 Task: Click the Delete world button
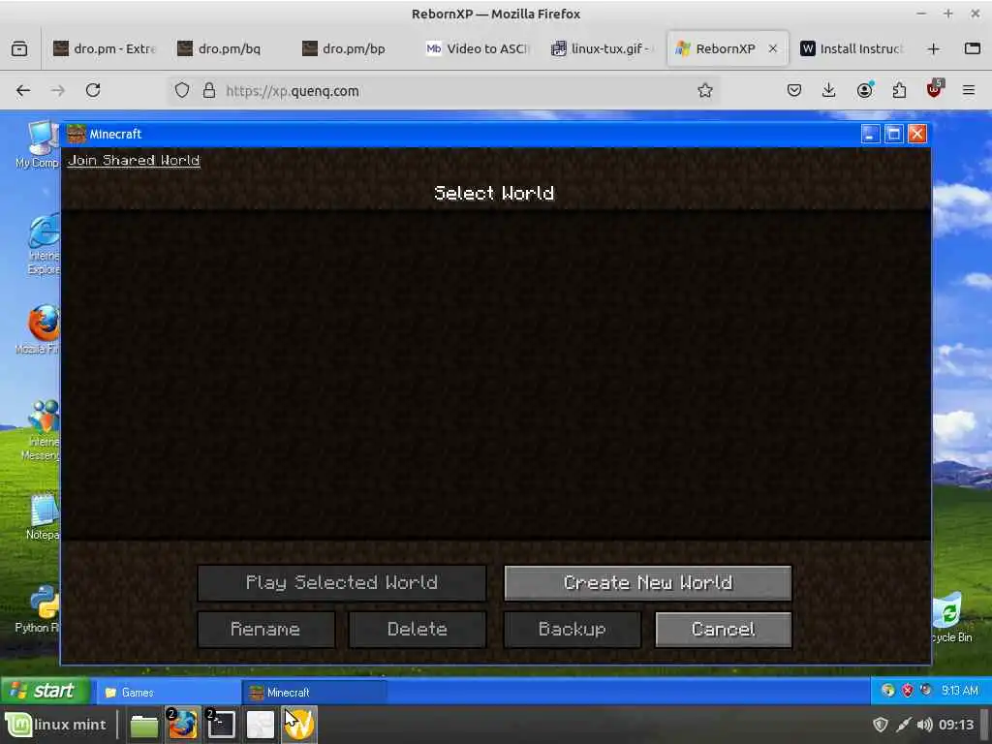[x=418, y=629]
